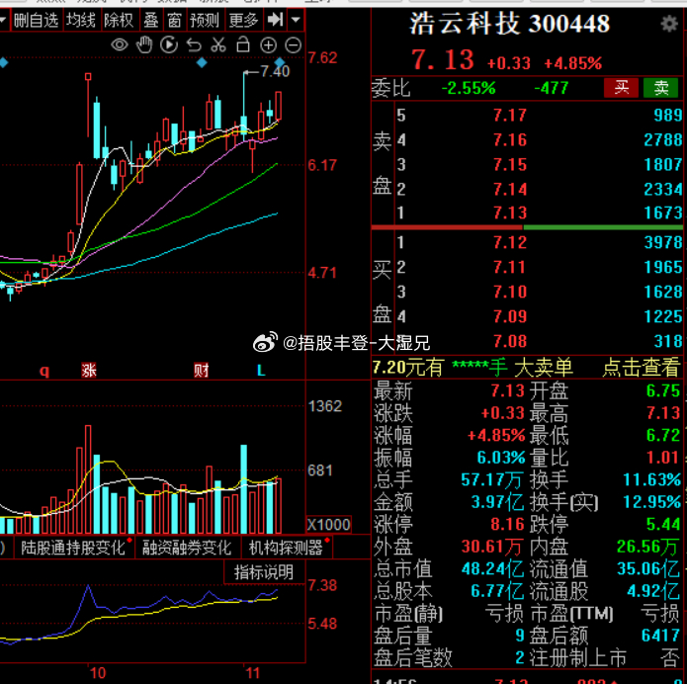This screenshot has height=684, width=687.
Task: Click the 叠 overlay toolbar button
Action: (x=151, y=20)
